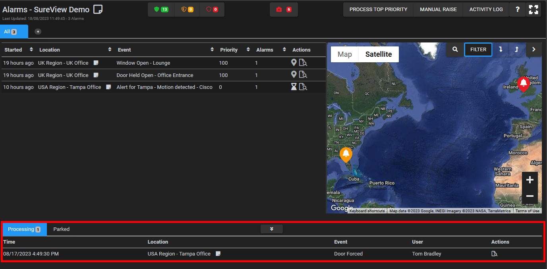Preview the Tampa motion alert via the document-search icon
547x269 pixels.
(303, 87)
